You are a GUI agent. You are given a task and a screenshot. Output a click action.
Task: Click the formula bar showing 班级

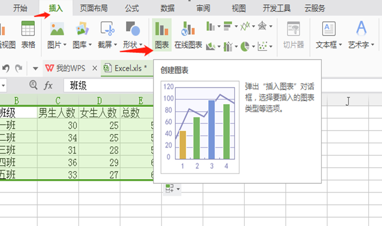coord(109,86)
